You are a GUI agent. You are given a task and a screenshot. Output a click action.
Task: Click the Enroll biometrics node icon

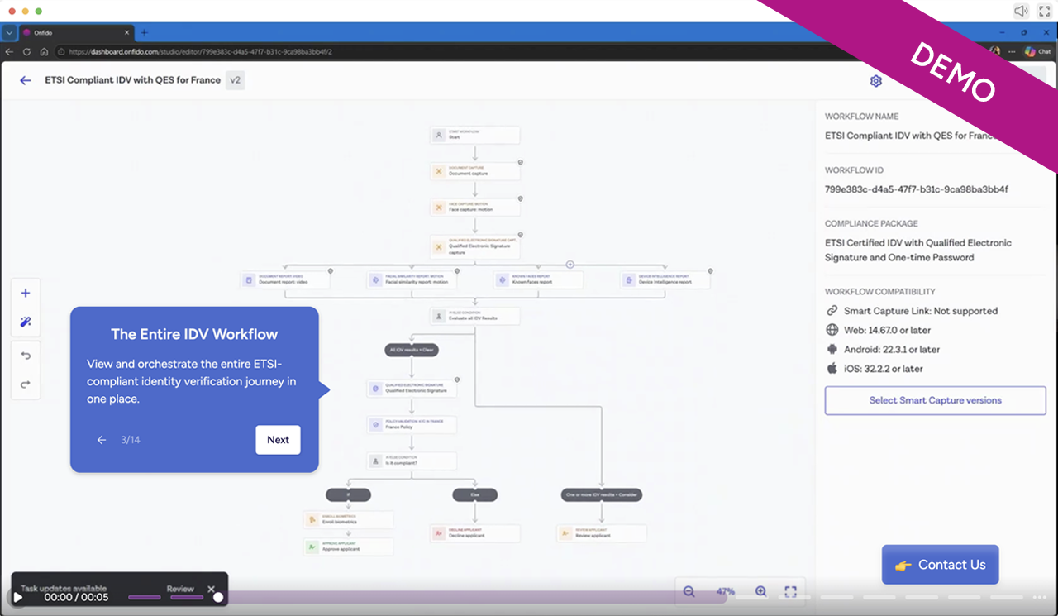click(x=312, y=520)
